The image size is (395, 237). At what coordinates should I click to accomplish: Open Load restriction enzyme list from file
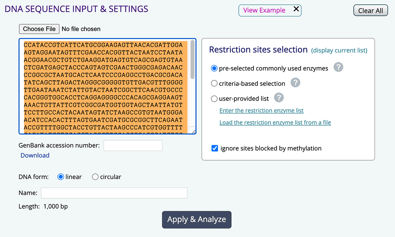coord(275,122)
